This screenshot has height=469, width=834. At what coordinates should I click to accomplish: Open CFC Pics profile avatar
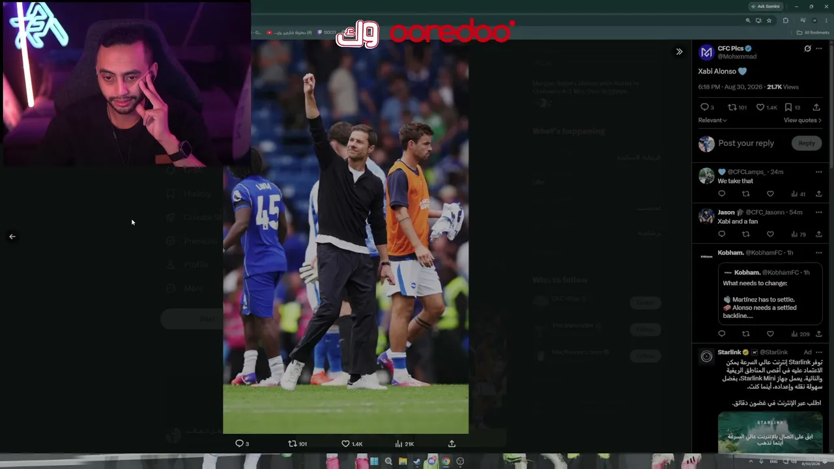tap(706, 52)
